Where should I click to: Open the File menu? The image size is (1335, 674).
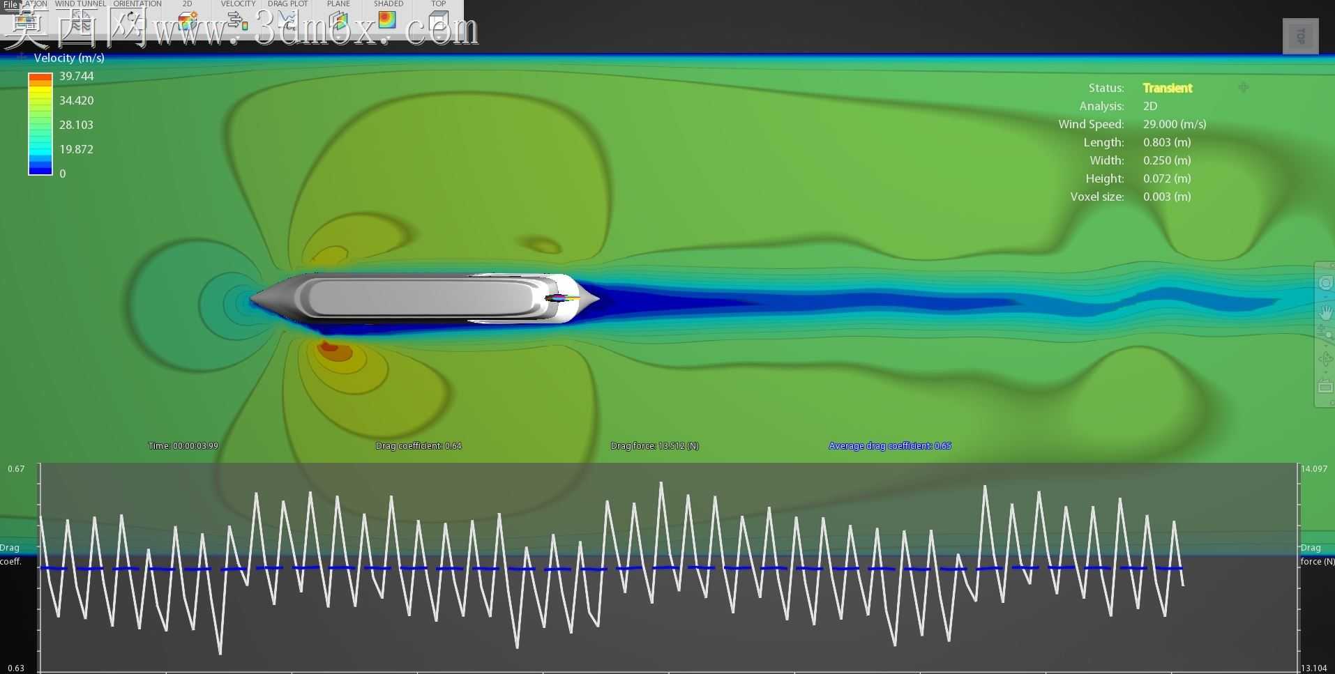(x=10, y=4)
